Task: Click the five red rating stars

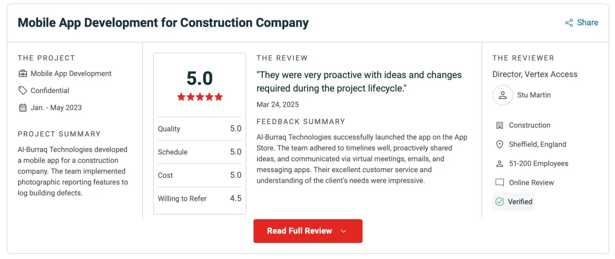Action: coord(200,97)
